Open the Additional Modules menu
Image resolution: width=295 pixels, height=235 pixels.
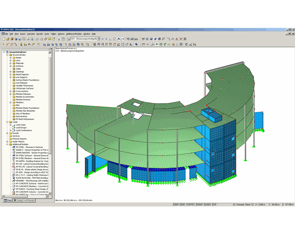click(x=74, y=34)
